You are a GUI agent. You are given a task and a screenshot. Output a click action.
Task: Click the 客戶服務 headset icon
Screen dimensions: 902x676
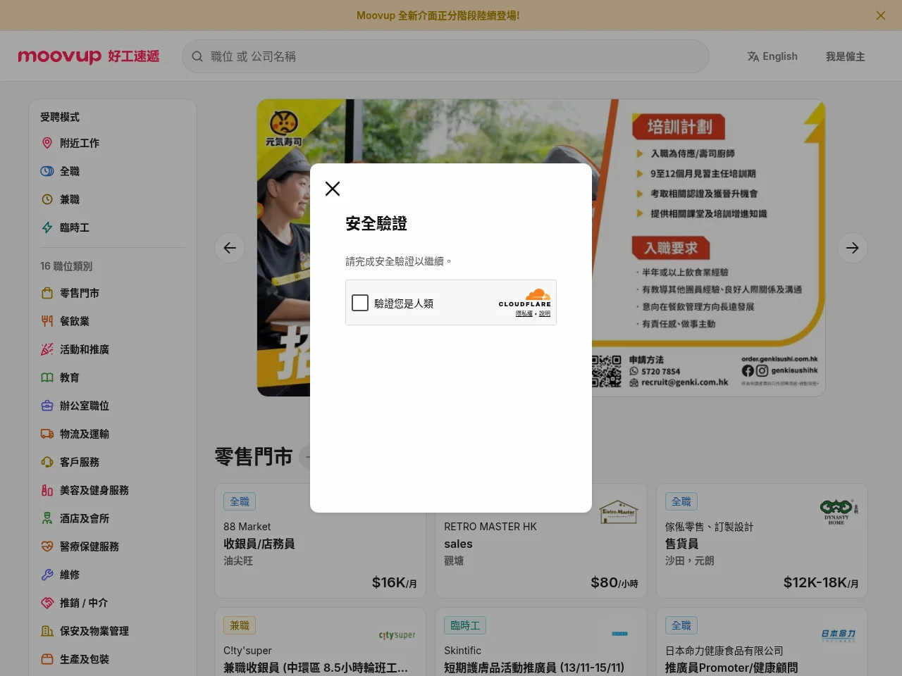[47, 462]
